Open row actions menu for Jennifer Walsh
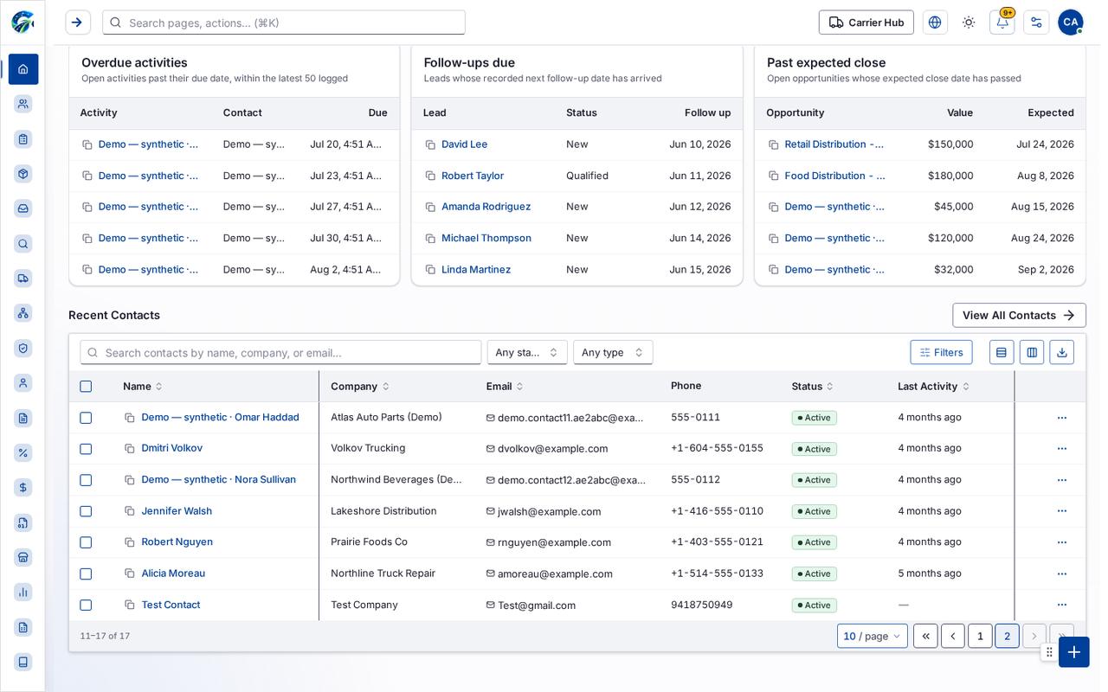Image resolution: width=1108 pixels, height=692 pixels. click(x=1062, y=511)
